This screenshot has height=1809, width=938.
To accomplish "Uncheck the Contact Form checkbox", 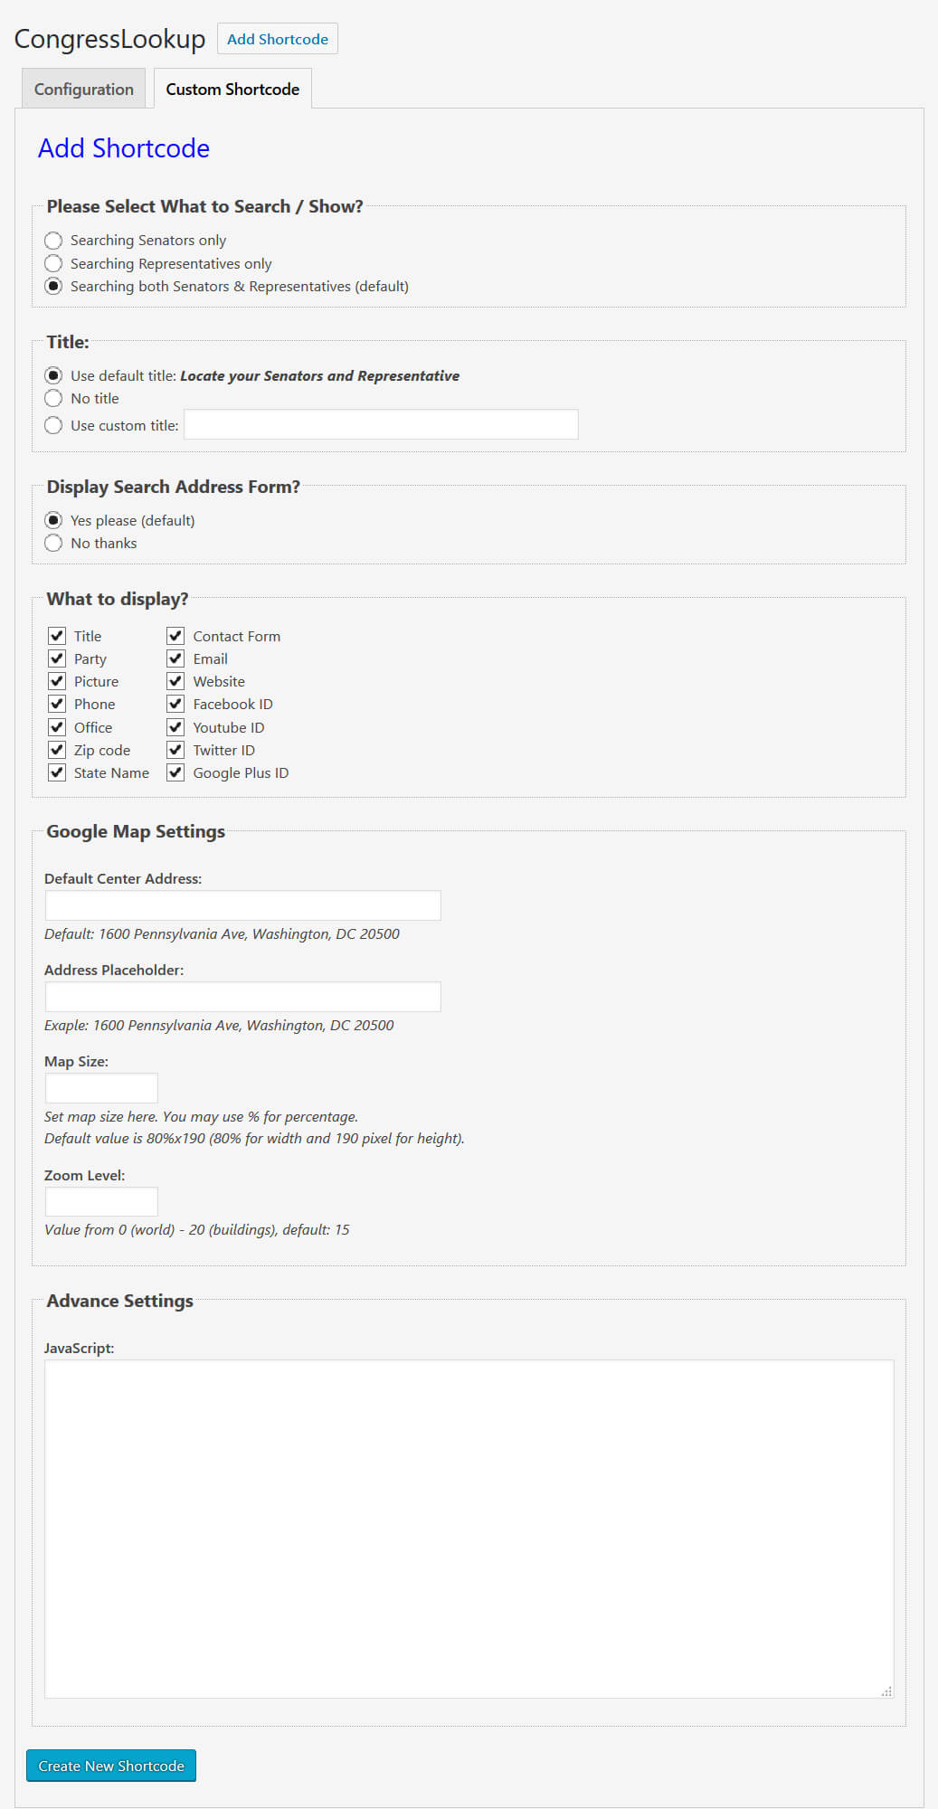I will (x=175, y=636).
